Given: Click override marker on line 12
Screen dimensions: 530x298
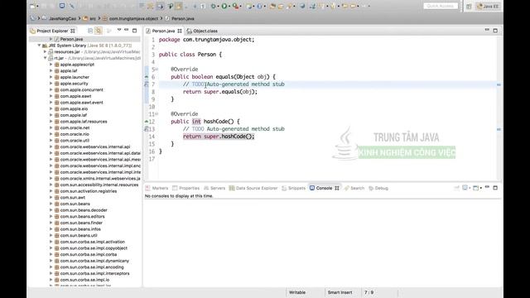Looking at the screenshot, I should 147,122.
